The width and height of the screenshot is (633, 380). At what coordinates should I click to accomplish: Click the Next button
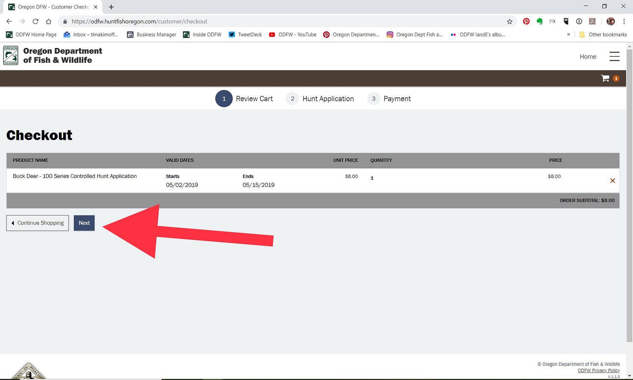click(x=84, y=223)
